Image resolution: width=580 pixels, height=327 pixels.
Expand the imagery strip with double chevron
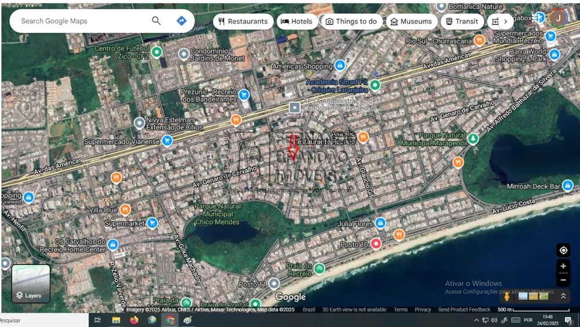coord(563,296)
